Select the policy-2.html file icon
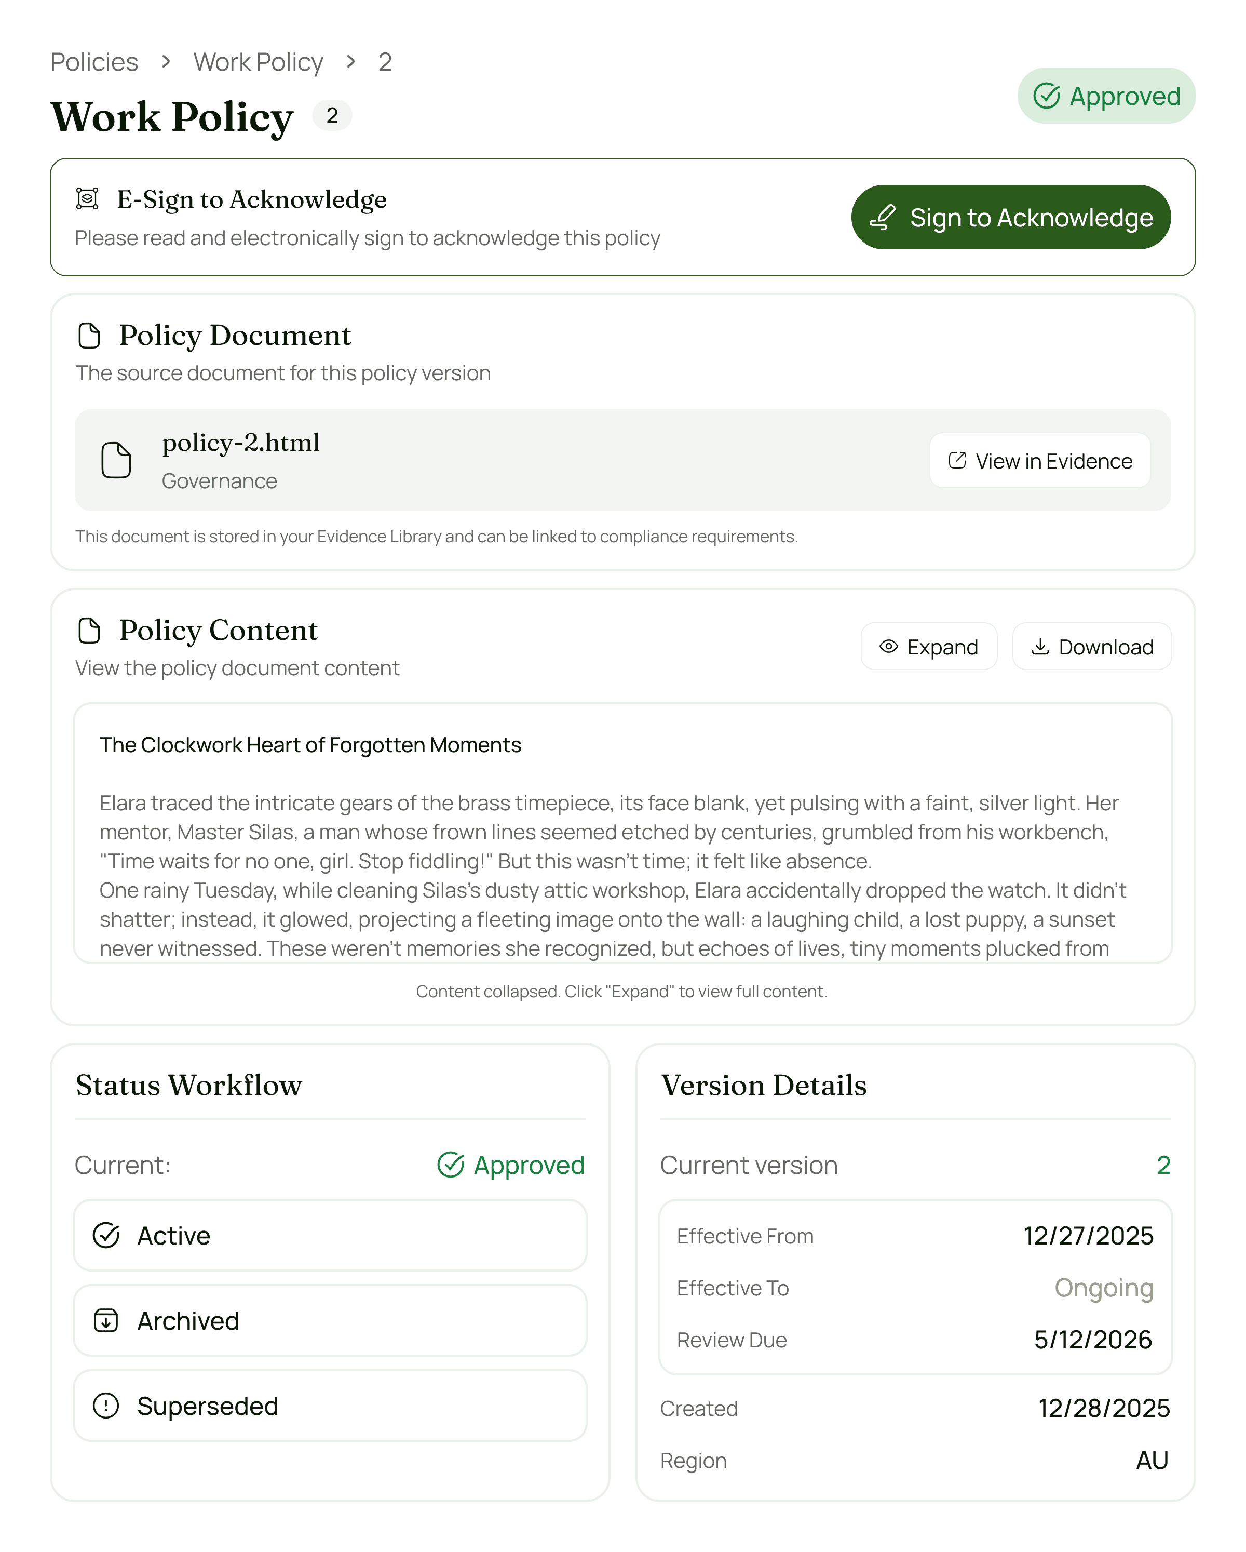This screenshot has height=1552, width=1246. click(117, 461)
